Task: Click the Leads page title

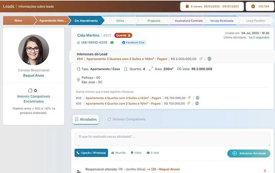Action: 8,7
